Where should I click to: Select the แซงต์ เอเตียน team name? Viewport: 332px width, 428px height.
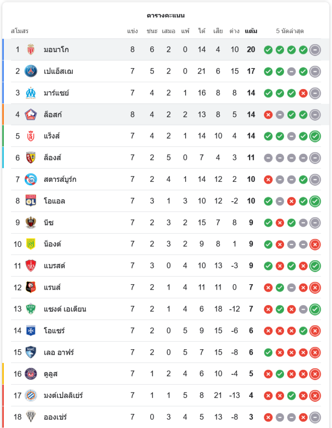point(65,309)
